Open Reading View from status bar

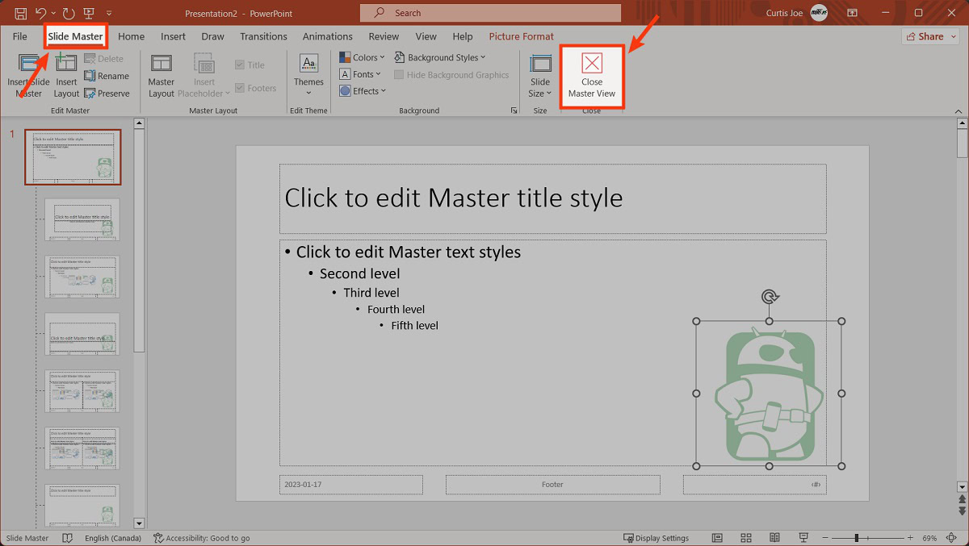[x=774, y=538]
